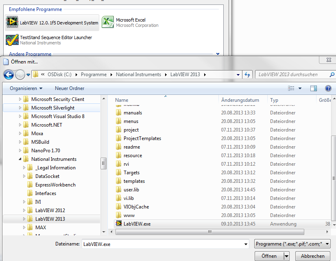The image size is (336, 261).
Task: Select www folder icon in file list
Action: click(118, 215)
